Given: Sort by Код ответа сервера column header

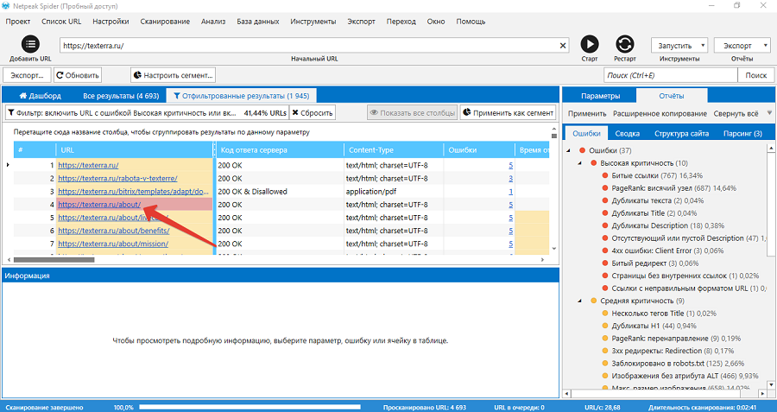Looking at the screenshot, I should point(280,149).
